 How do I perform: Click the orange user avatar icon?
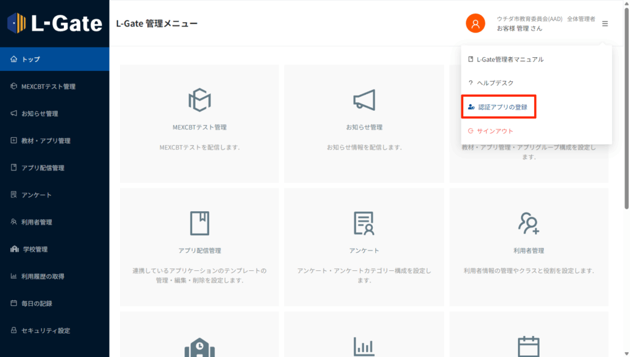point(476,23)
